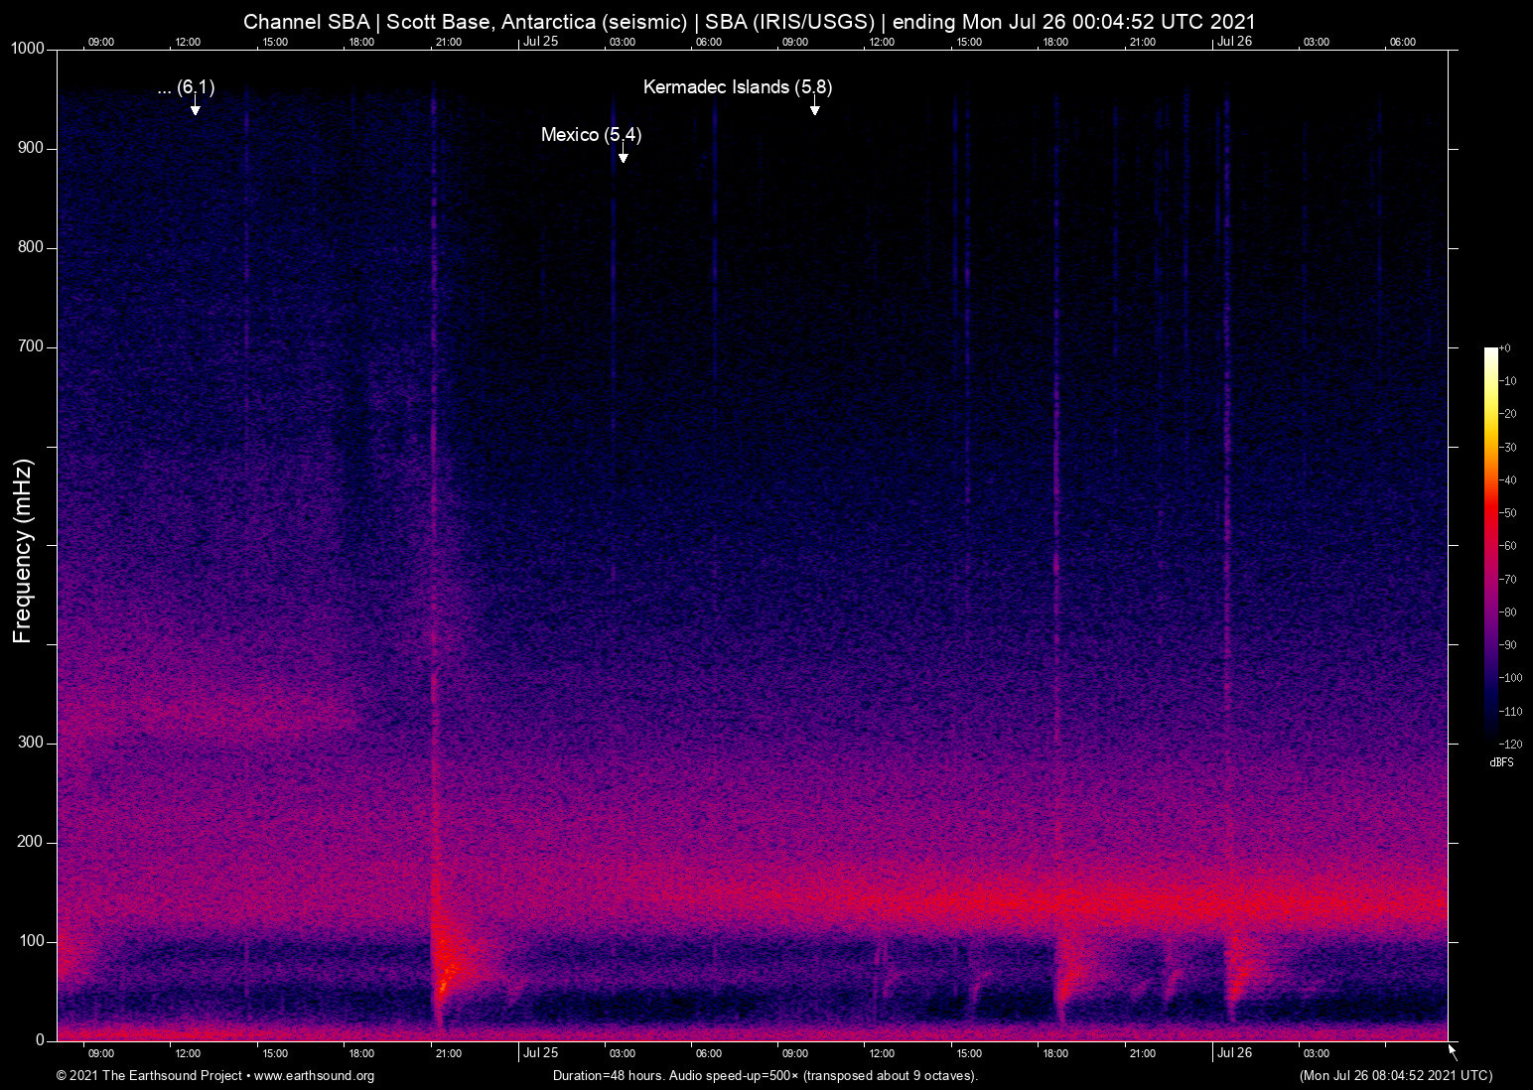Select the Frequency (mHz) axis label

pos(22,548)
